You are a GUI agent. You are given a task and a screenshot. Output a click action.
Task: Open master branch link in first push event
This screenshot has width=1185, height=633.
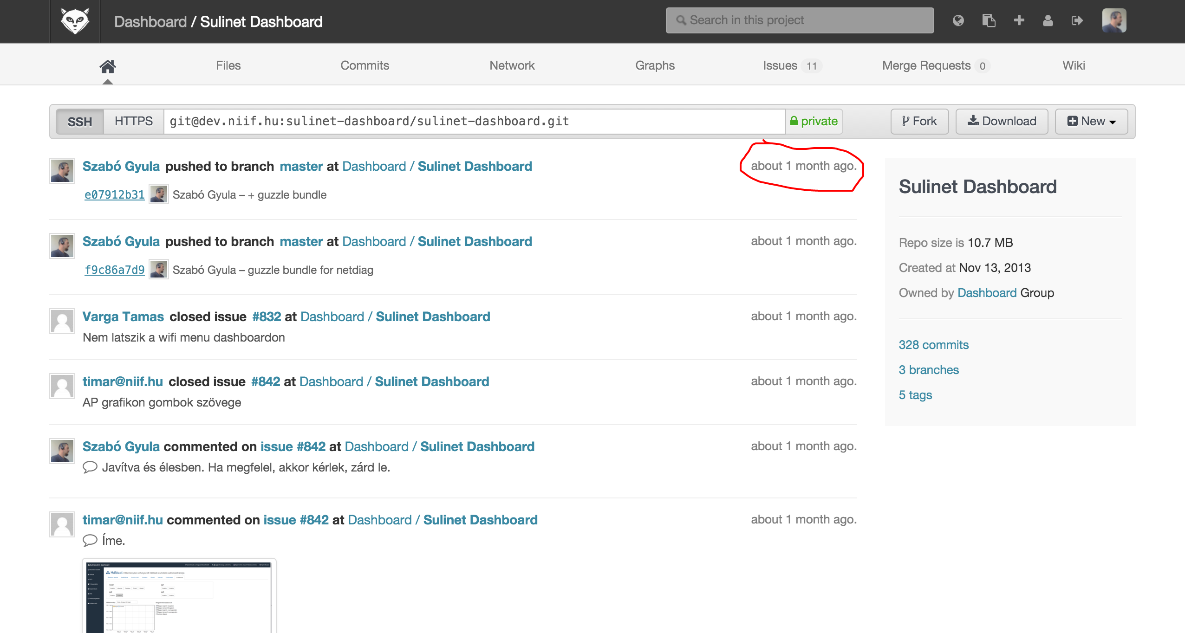point(301,166)
